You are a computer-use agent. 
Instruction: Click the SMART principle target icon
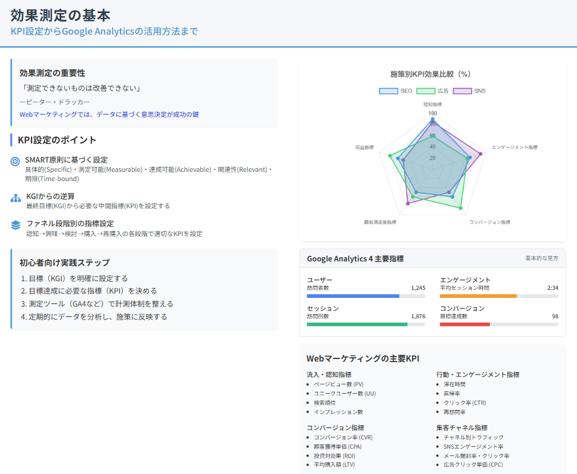[x=16, y=162]
